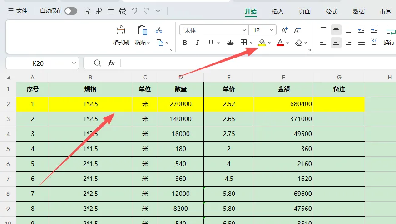Click the distributed alignment icon

pos(374,42)
